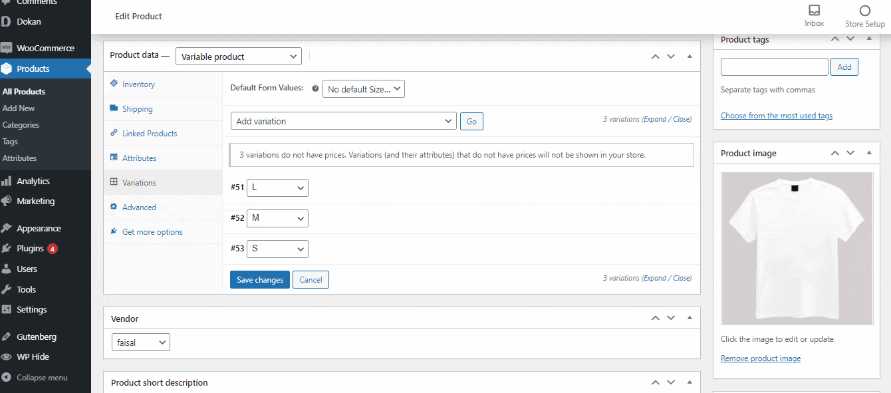The width and height of the screenshot is (891, 393).
Task: Click the Linked Products chain icon
Action: point(114,133)
